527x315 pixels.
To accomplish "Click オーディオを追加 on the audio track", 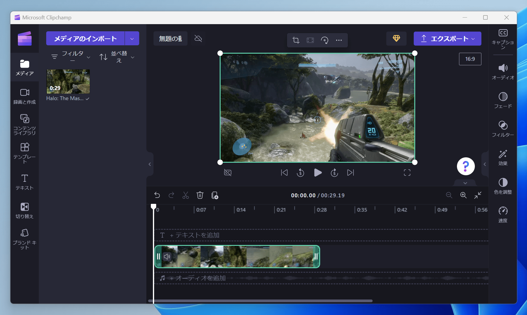I will [198, 278].
